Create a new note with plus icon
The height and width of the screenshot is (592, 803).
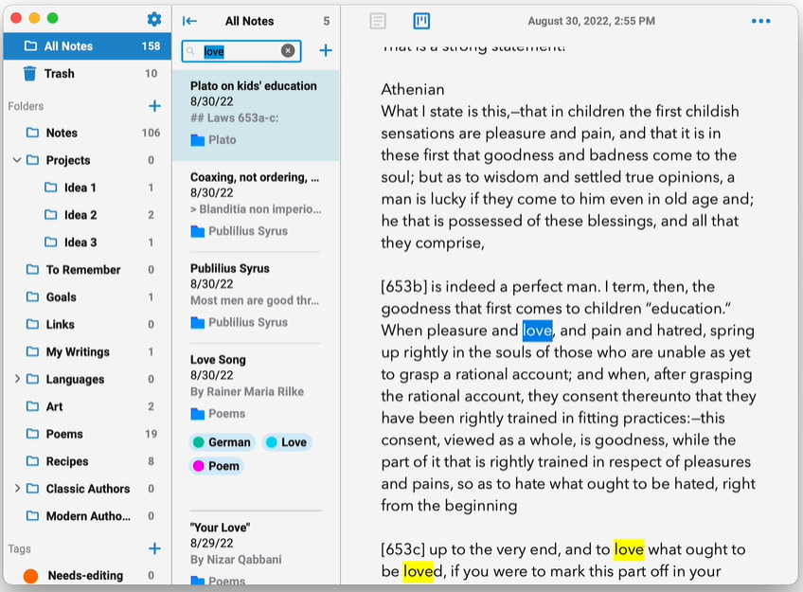[x=325, y=51]
